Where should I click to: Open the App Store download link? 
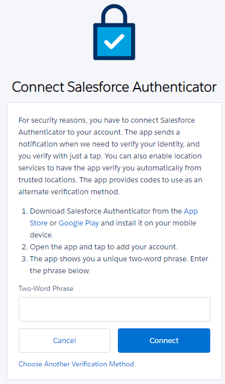(x=114, y=217)
